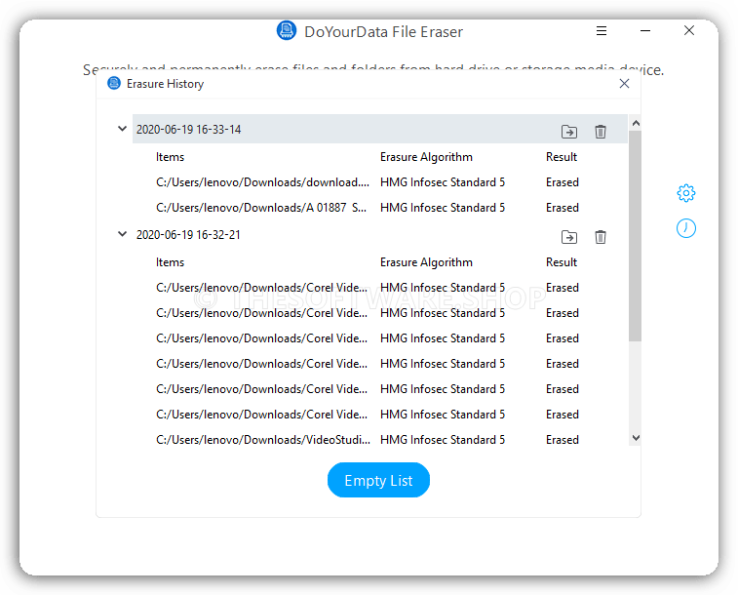Click the history list scrollbar thumb
This screenshot has width=738, height=595.
tap(636, 235)
